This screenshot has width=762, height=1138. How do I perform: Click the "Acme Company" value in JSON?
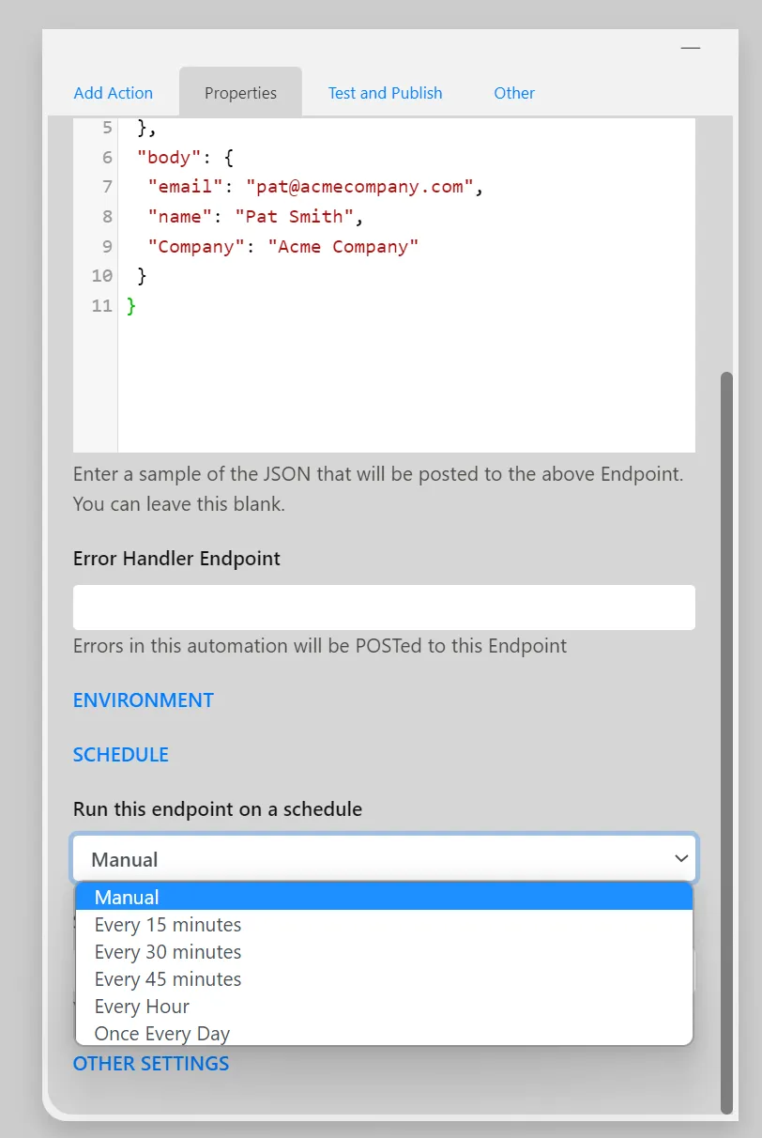343,247
